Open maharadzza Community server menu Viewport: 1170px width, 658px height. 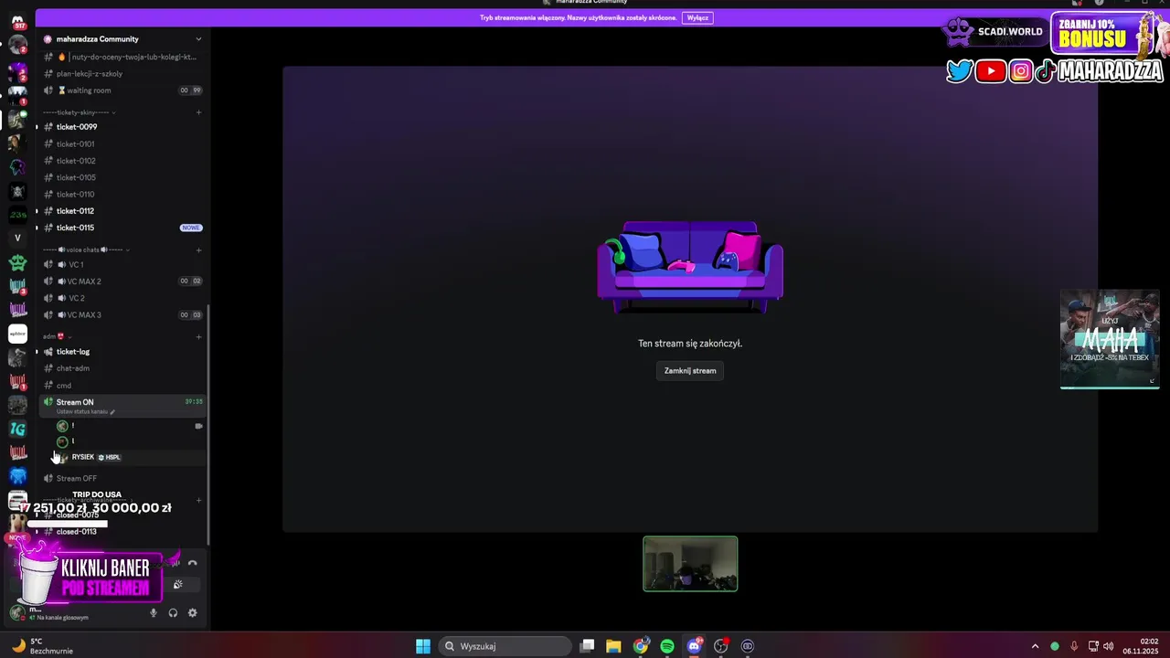(122, 39)
